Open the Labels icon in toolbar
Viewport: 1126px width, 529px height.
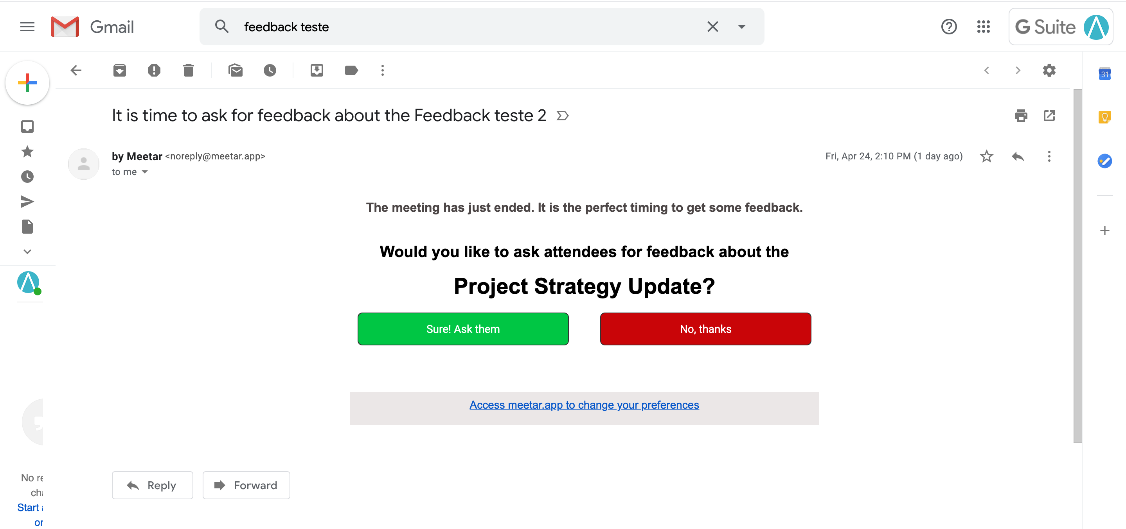(x=351, y=70)
